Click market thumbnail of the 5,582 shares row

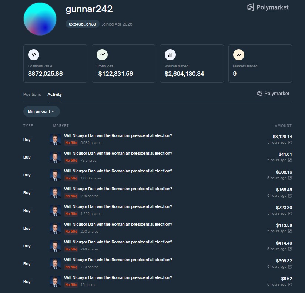tap(55, 139)
